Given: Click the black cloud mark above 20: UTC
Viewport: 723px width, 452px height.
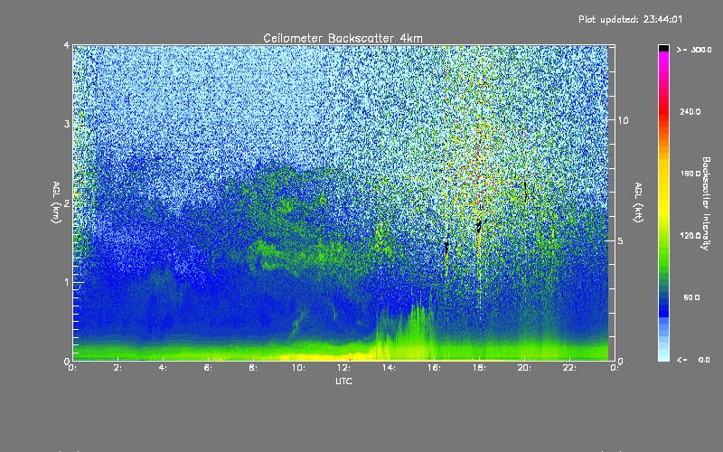Looking at the screenshot, I should [x=525, y=191].
